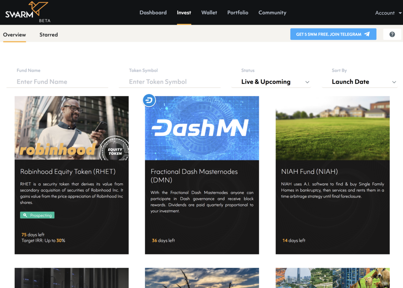Screen dimensions: 403x288
Task: Click the Swarm bird logo
Action: [38, 8]
